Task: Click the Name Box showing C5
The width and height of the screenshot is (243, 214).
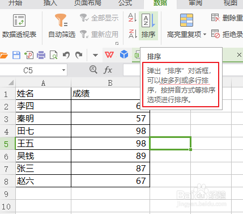Action: click(x=28, y=70)
